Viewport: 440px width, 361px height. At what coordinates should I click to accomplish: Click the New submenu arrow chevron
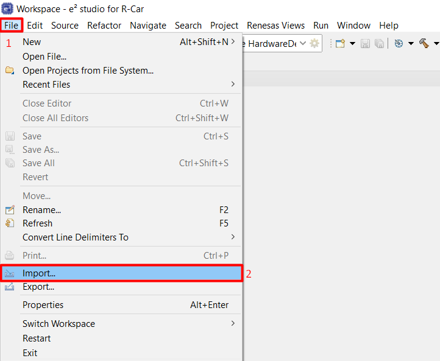tap(233, 42)
